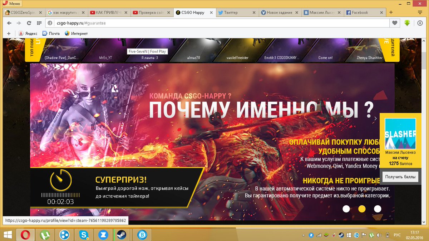
Task: Click the site info globe icon
Action: coord(50,23)
